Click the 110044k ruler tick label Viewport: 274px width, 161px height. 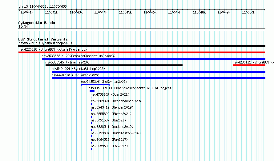[101, 12]
